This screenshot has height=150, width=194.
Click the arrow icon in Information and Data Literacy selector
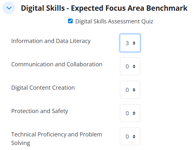click(x=134, y=43)
